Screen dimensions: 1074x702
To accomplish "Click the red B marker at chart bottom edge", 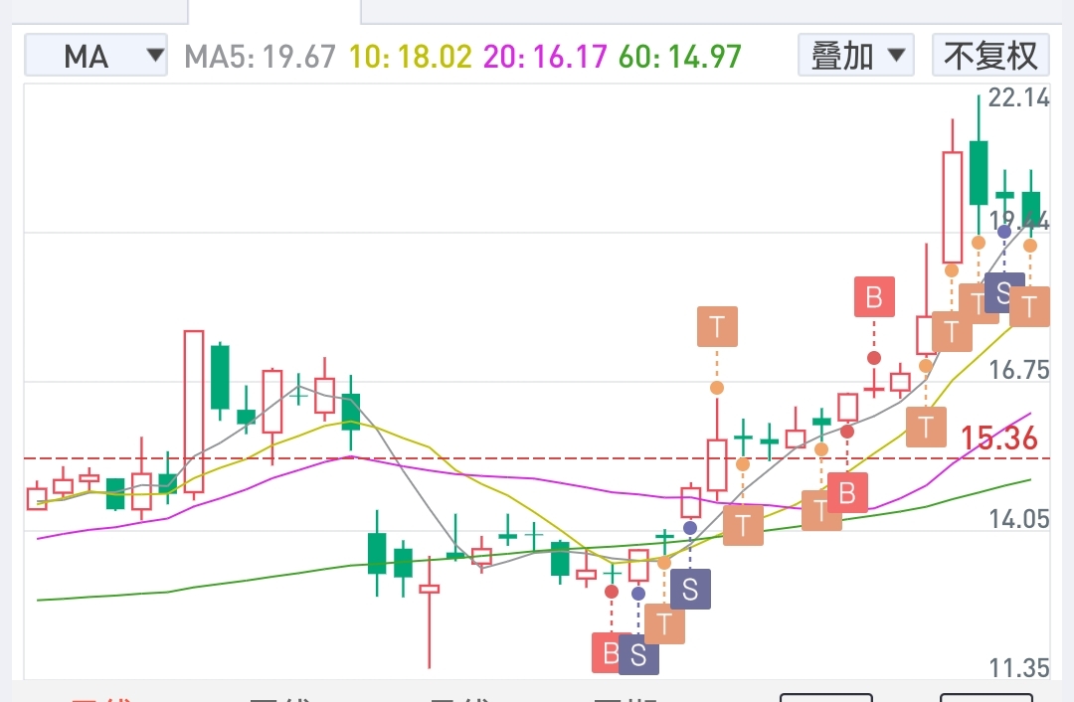I will tap(607, 652).
